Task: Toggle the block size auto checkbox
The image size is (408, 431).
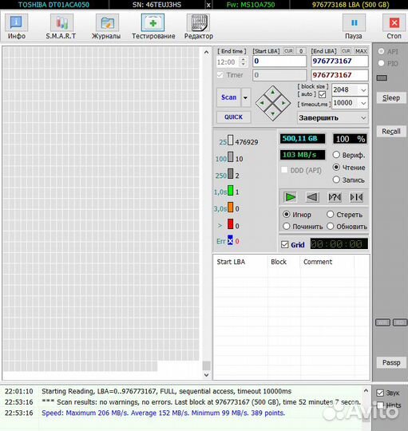Action: tap(323, 94)
